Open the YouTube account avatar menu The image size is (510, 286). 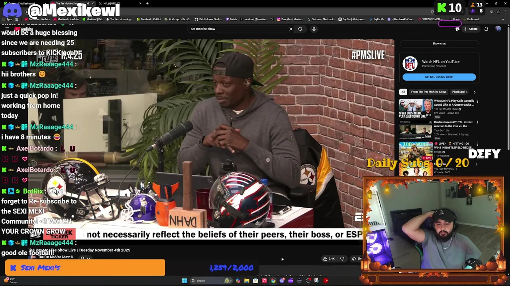point(498,29)
